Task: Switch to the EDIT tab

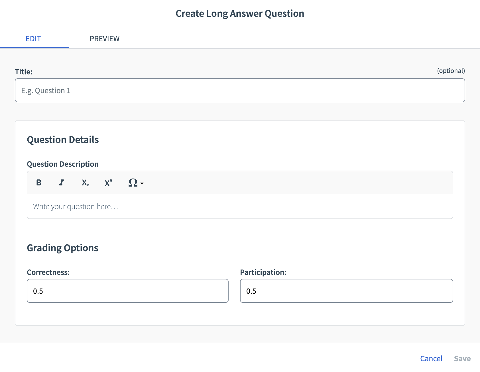Action: coord(33,38)
